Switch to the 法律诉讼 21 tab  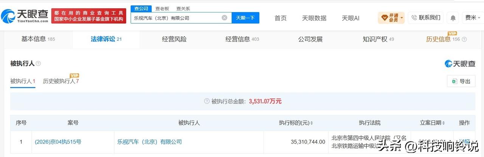[x=106, y=39]
